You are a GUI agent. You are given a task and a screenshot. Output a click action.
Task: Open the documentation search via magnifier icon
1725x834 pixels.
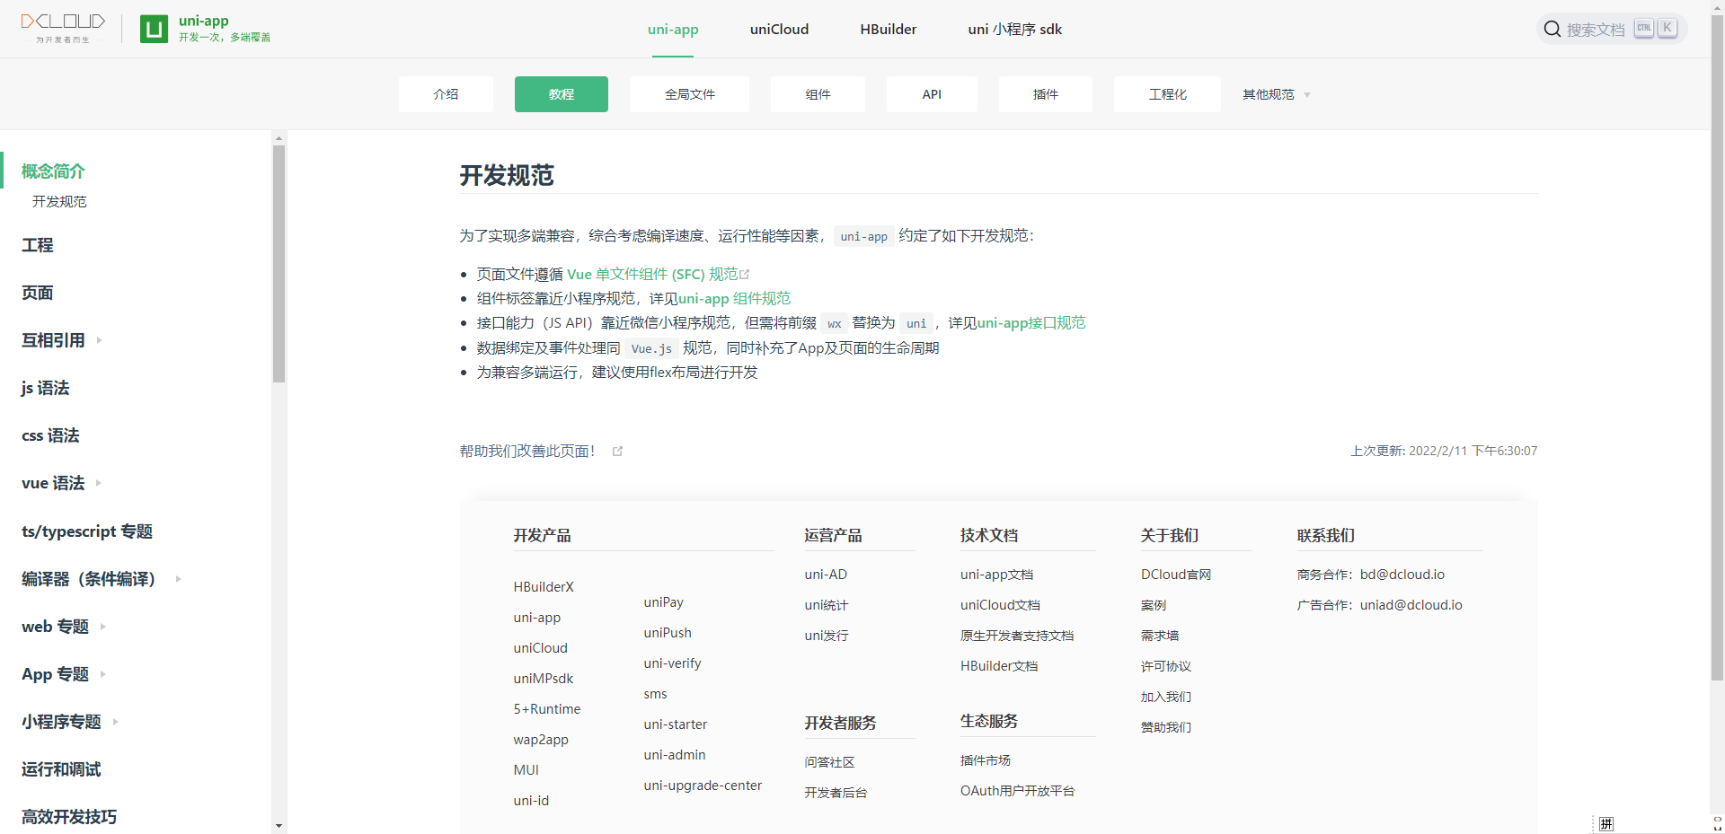click(1552, 28)
